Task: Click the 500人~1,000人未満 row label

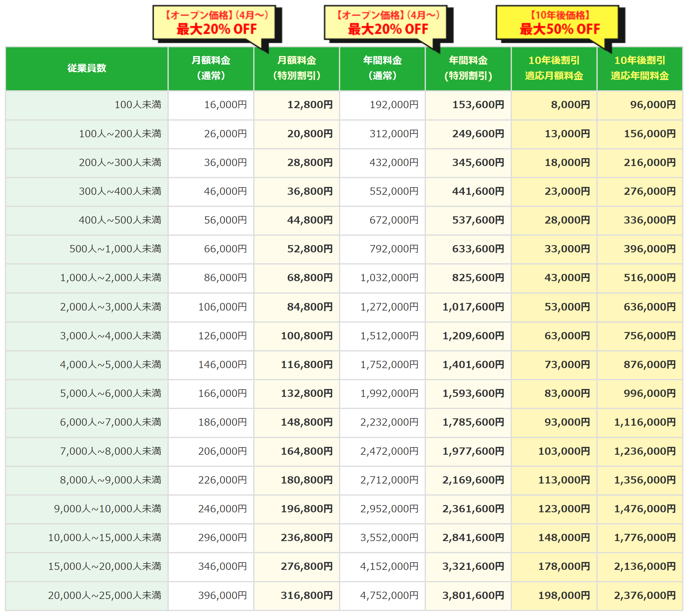Action: 115,249
